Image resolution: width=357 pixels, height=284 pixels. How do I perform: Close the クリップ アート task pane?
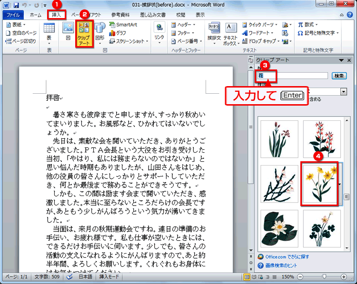[349, 60]
